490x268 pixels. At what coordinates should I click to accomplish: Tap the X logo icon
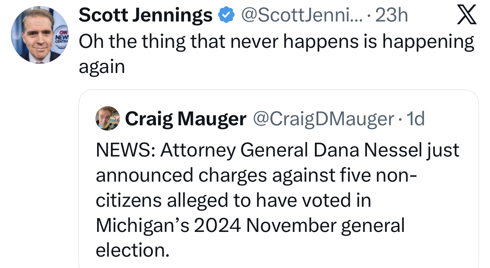point(466,15)
